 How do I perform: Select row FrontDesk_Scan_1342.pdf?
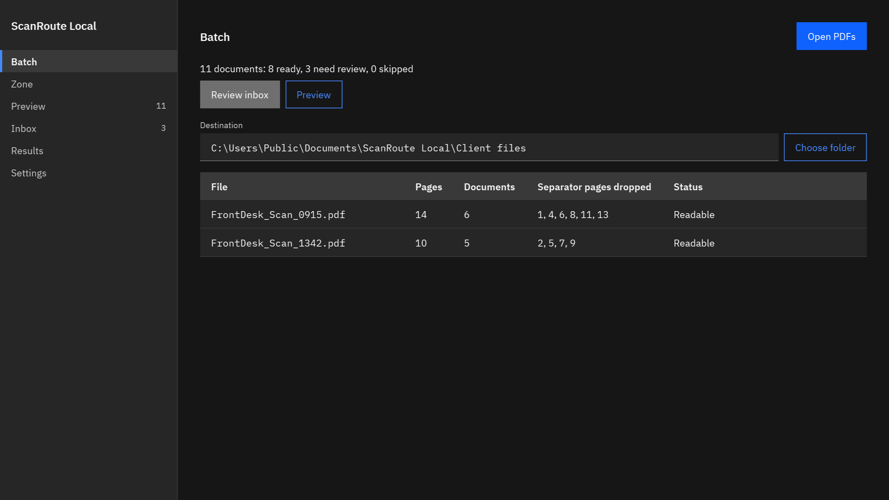pos(533,243)
